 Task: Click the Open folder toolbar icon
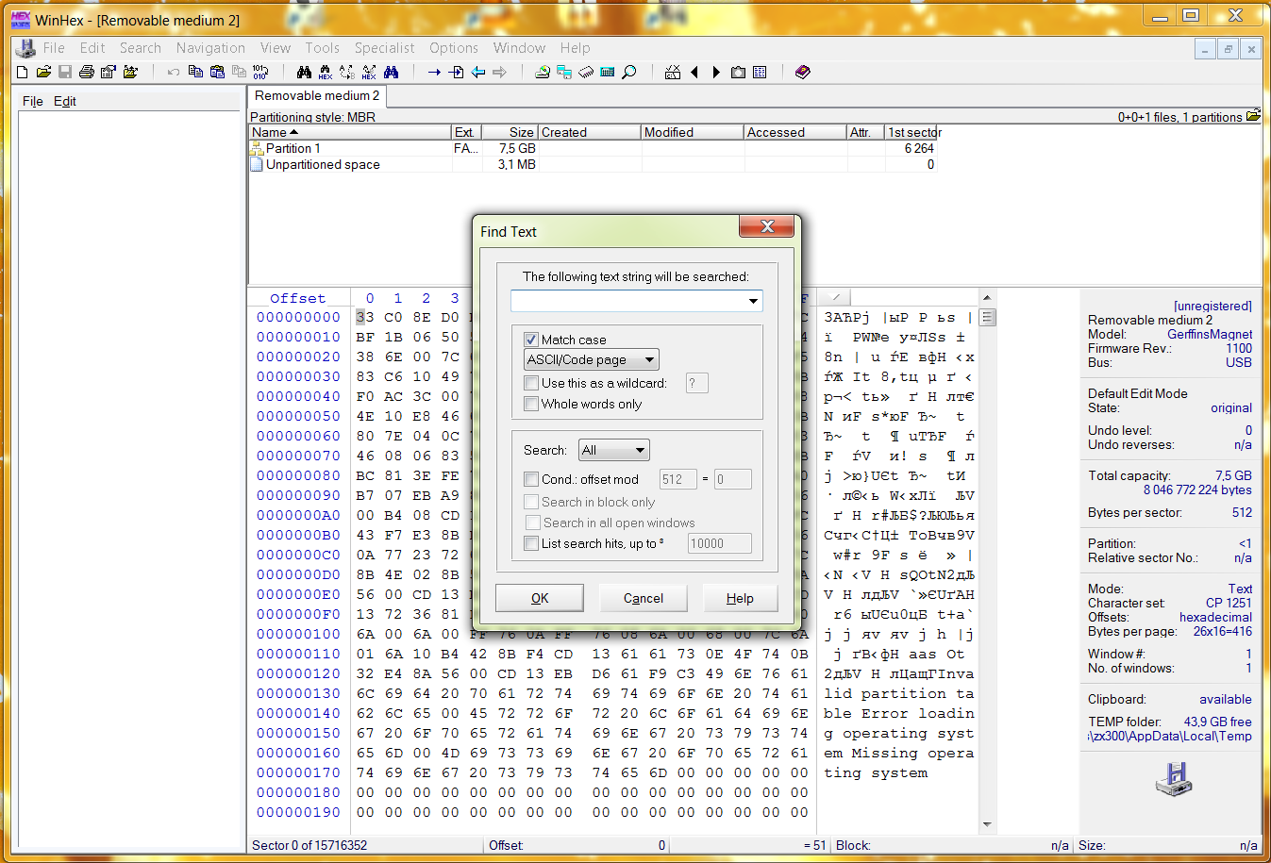(130, 72)
